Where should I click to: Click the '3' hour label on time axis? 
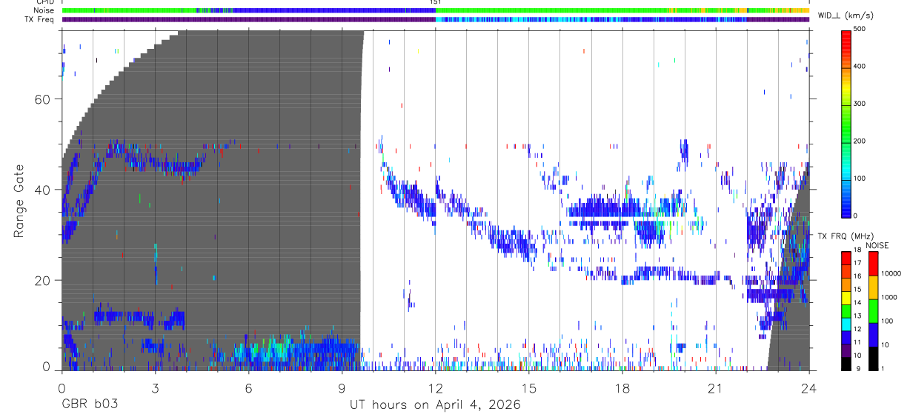155,387
